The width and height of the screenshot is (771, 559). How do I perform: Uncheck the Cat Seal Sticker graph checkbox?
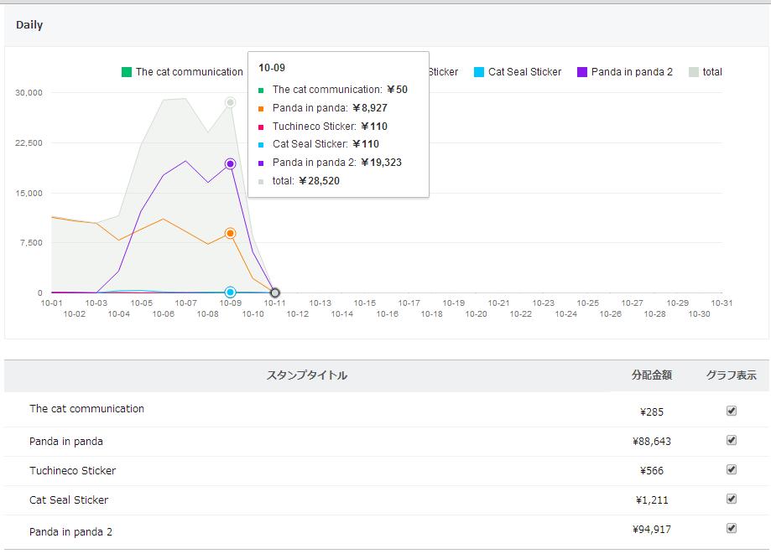(x=732, y=499)
